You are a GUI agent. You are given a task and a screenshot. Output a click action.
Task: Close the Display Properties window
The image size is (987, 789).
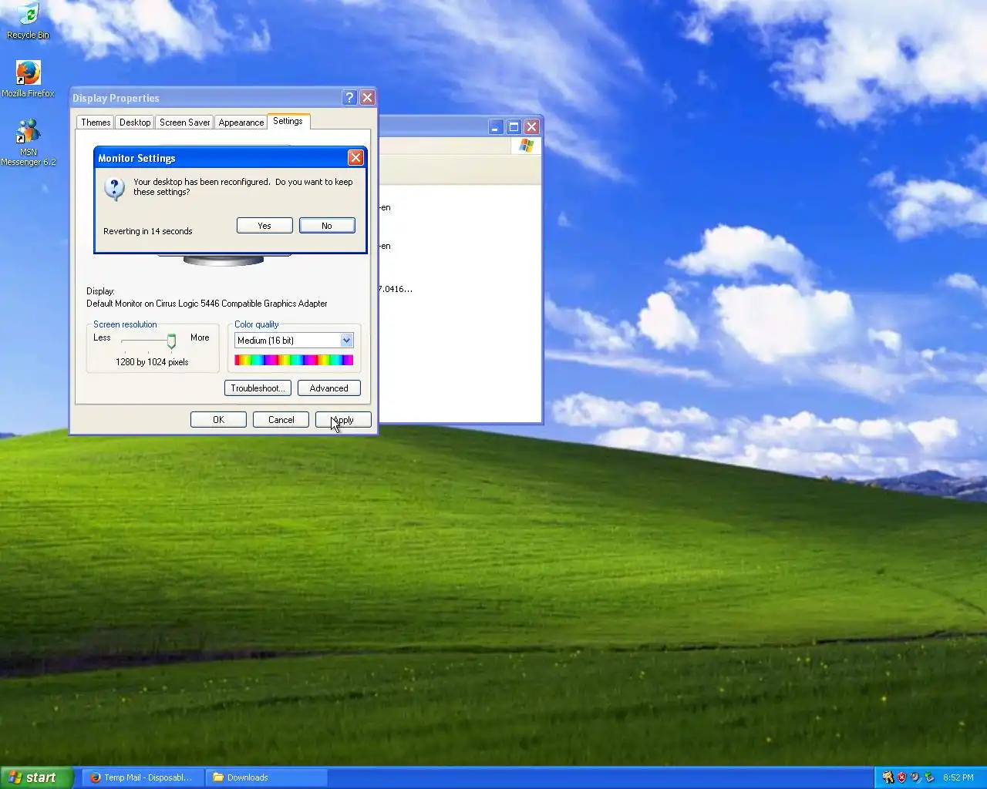tap(367, 97)
